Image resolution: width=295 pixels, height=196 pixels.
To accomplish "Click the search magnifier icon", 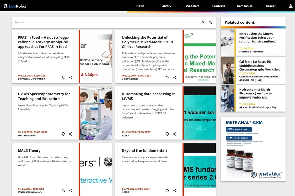I will click(x=203, y=22).
